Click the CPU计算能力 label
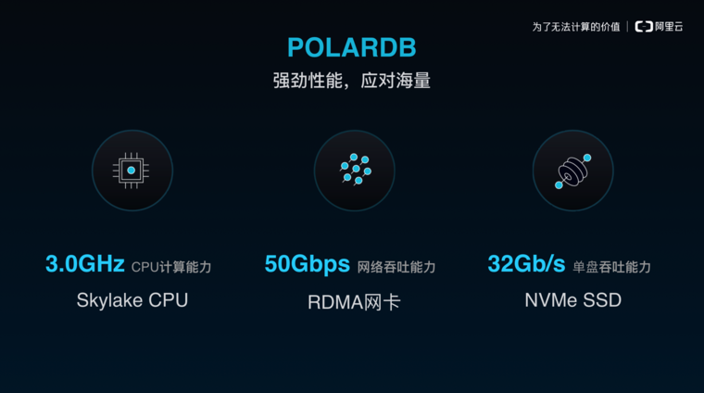Viewport: 704px width, 393px height. point(171,267)
